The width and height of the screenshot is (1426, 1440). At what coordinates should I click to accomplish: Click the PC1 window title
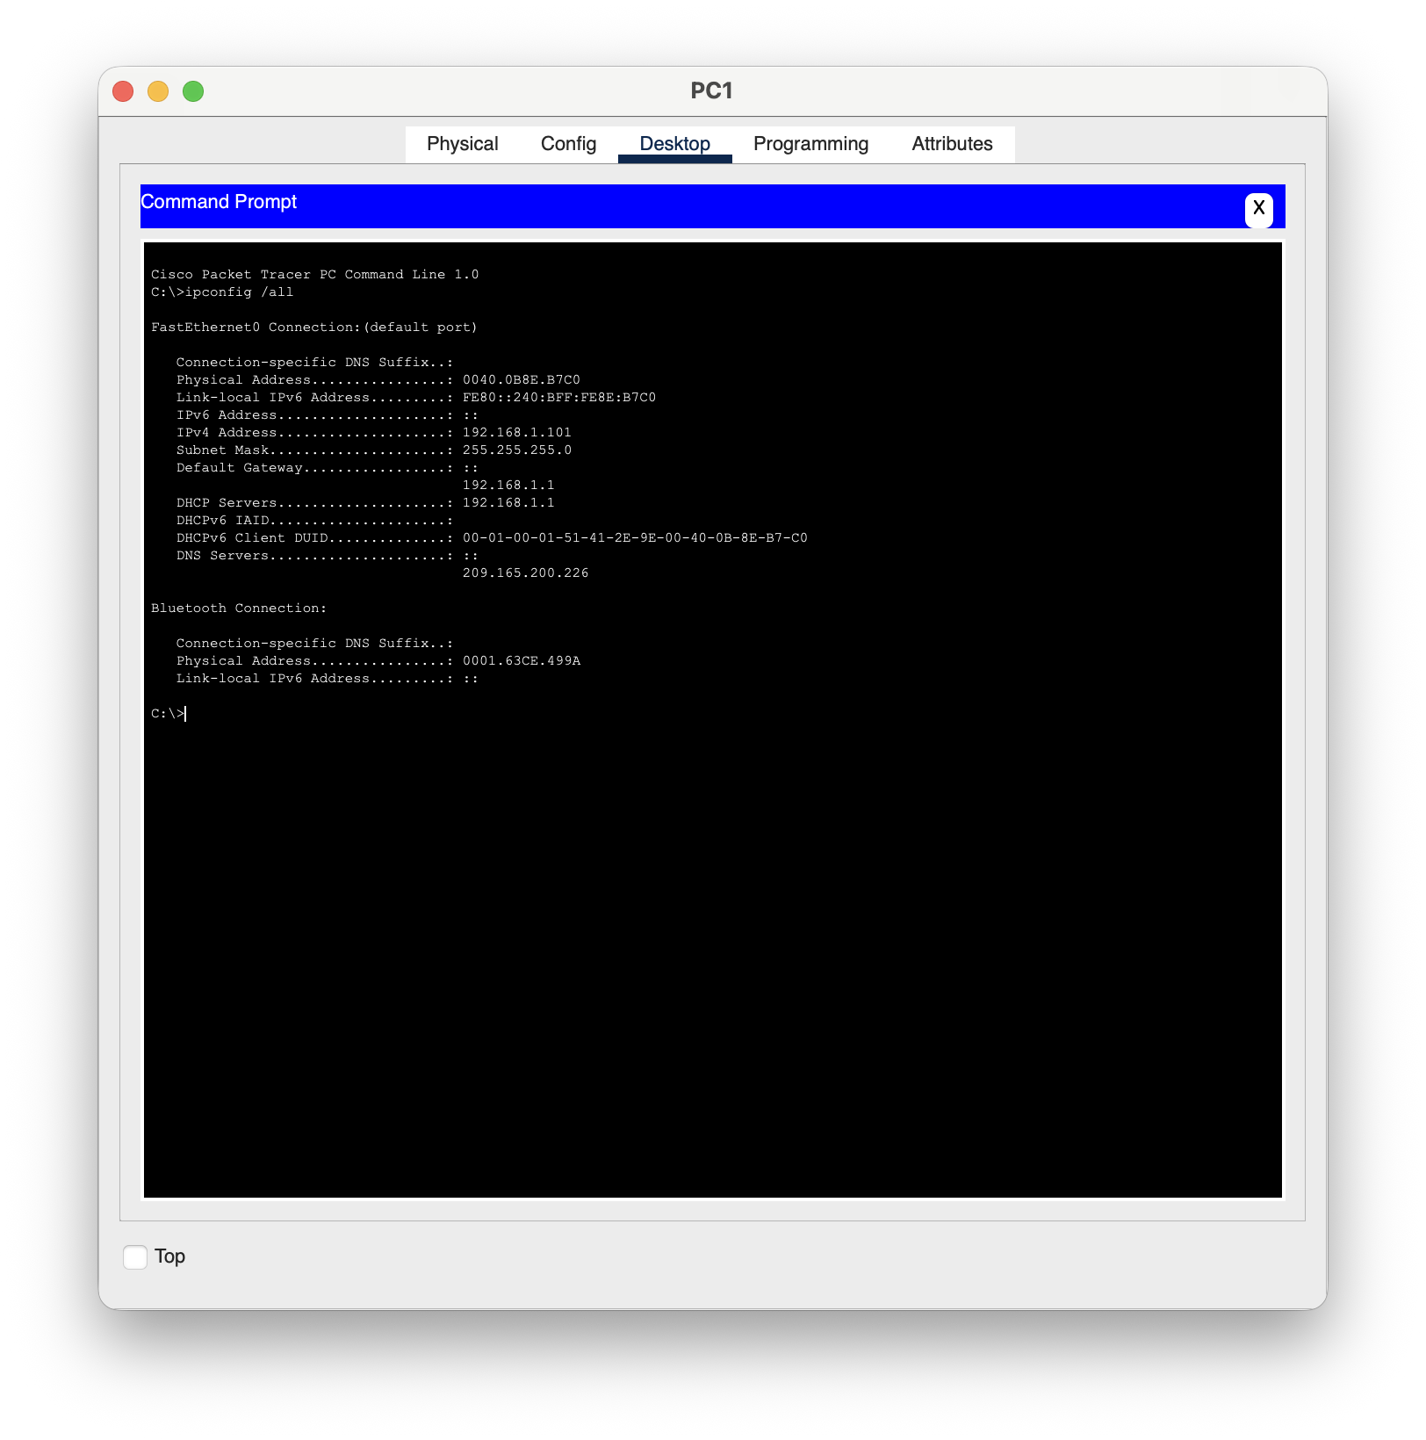pyautogui.click(x=712, y=91)
